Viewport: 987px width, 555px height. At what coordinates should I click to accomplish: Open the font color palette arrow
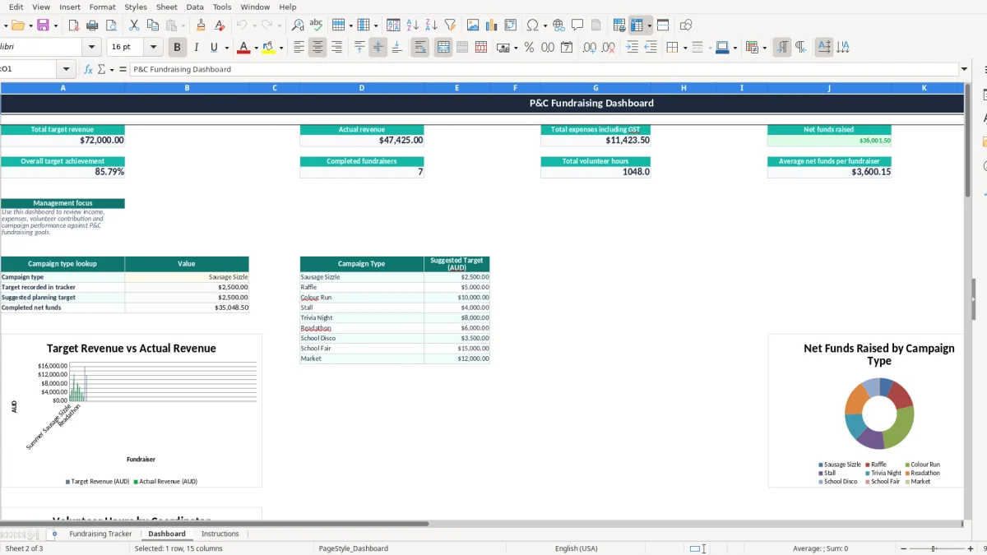[x=256, y=48]
